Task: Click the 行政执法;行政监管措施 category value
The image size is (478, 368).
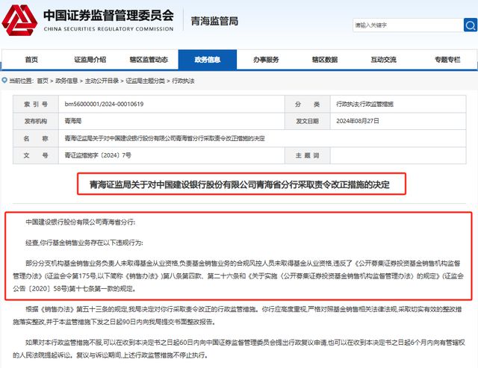Action: (364, 105)
